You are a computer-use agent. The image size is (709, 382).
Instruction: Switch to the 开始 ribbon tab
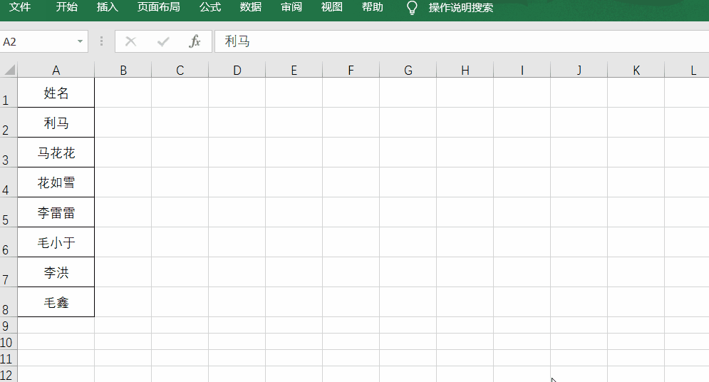click(x=66, y=7)
